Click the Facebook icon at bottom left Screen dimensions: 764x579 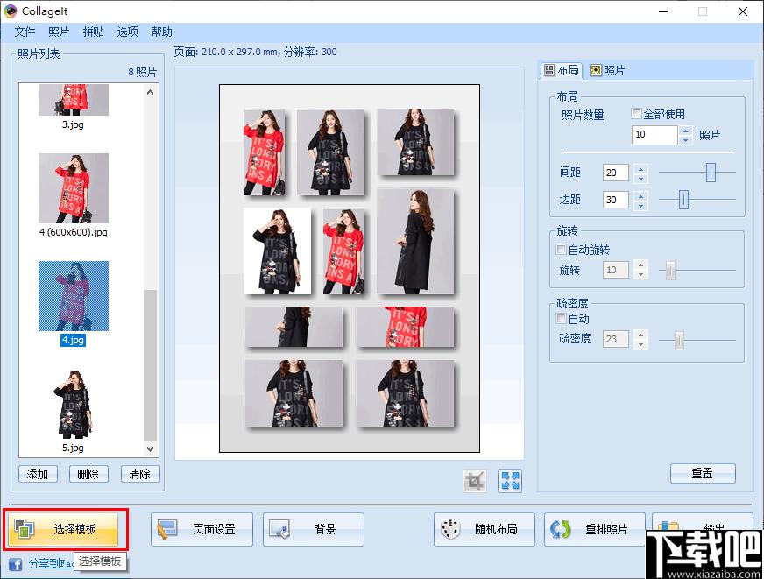[16, 564]
